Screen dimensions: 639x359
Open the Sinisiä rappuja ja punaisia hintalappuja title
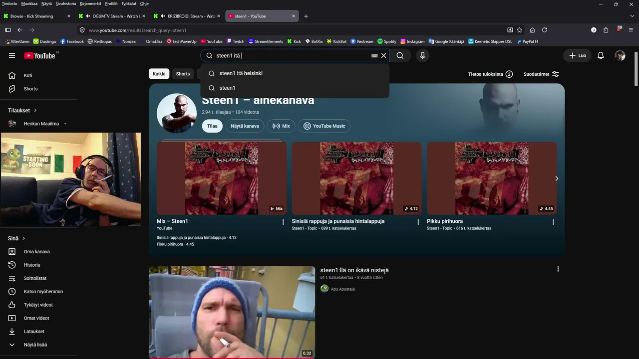tap(338, 221)
